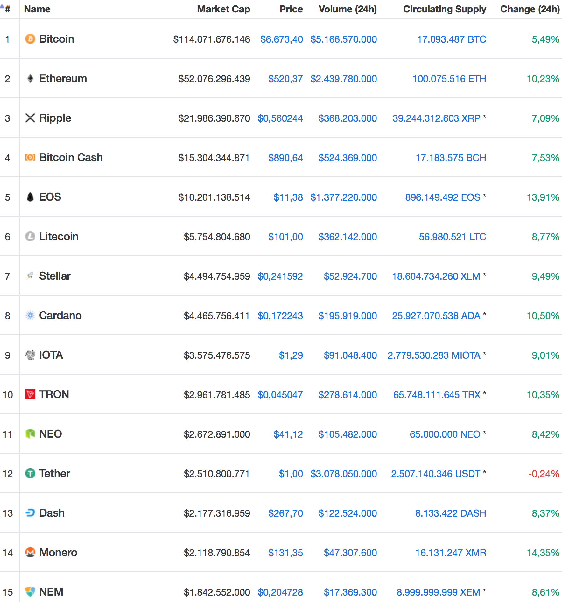Click Dash price $267,70

(x=285, y=513)
